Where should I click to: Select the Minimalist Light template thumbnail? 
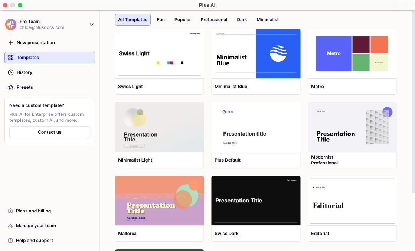(159, 127)
